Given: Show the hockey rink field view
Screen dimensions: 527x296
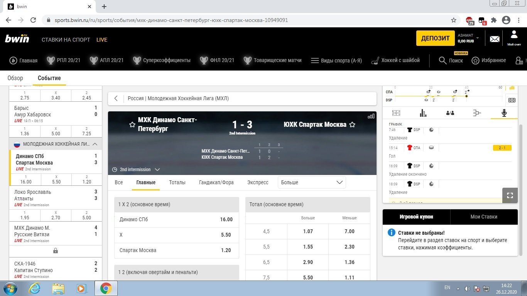Looking at the screenshot, I should click(x=396, y=113).
